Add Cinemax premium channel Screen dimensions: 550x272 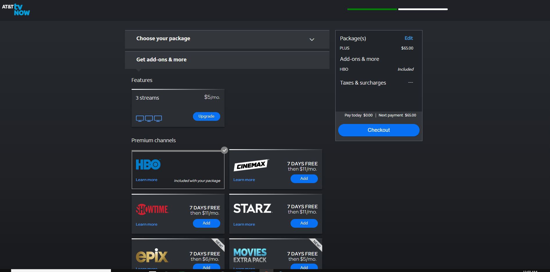[304, 178]
